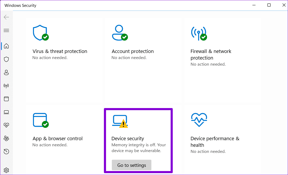The height and width of the screenshot is (175, 288).
Task: Open Virus & threat protection shield icon in sidebar
Action: (x=6, y=59)
